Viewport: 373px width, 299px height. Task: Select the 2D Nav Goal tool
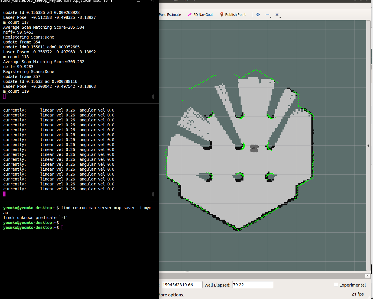pyautogui.click(x=200, y=14)
